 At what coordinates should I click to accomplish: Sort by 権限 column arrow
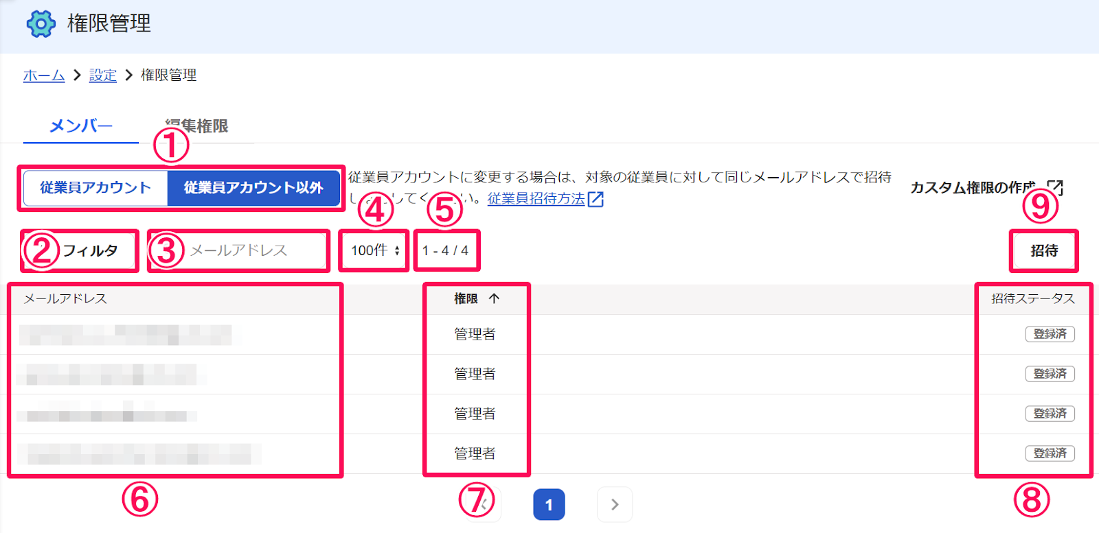(x=494, y=298)
